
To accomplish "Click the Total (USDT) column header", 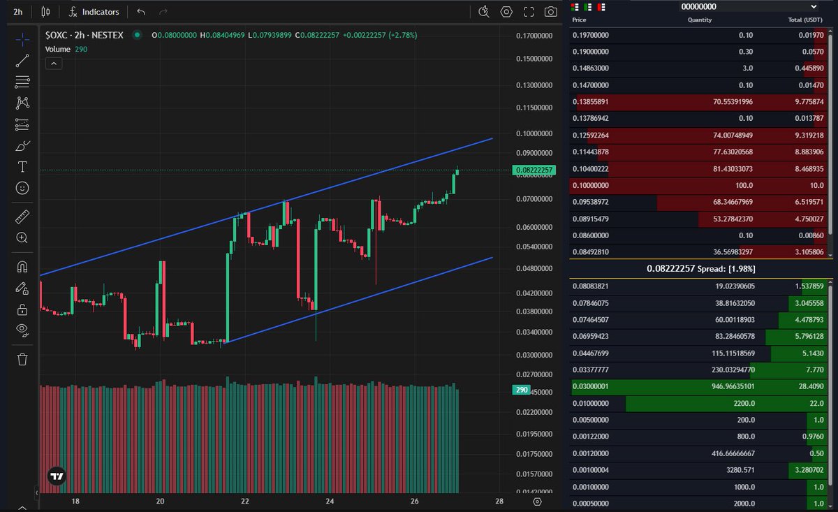I will 806,20.
